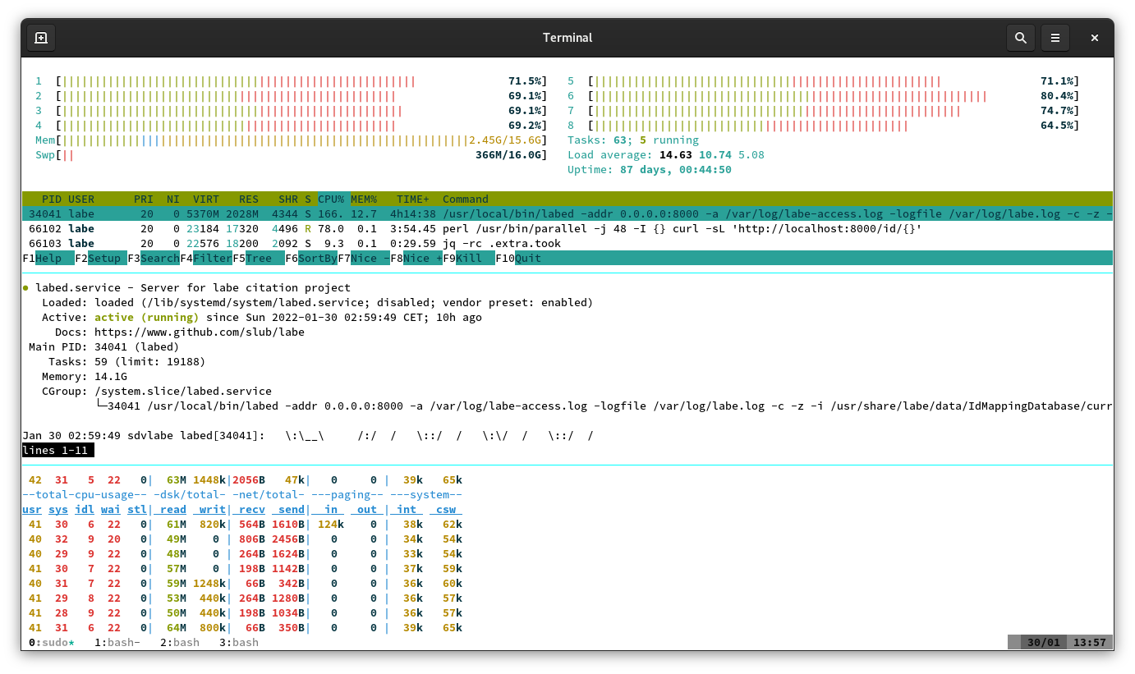Screen dimensions: 1135x674
Task: Switch to tmux window 3:bash
Action: 239,643
